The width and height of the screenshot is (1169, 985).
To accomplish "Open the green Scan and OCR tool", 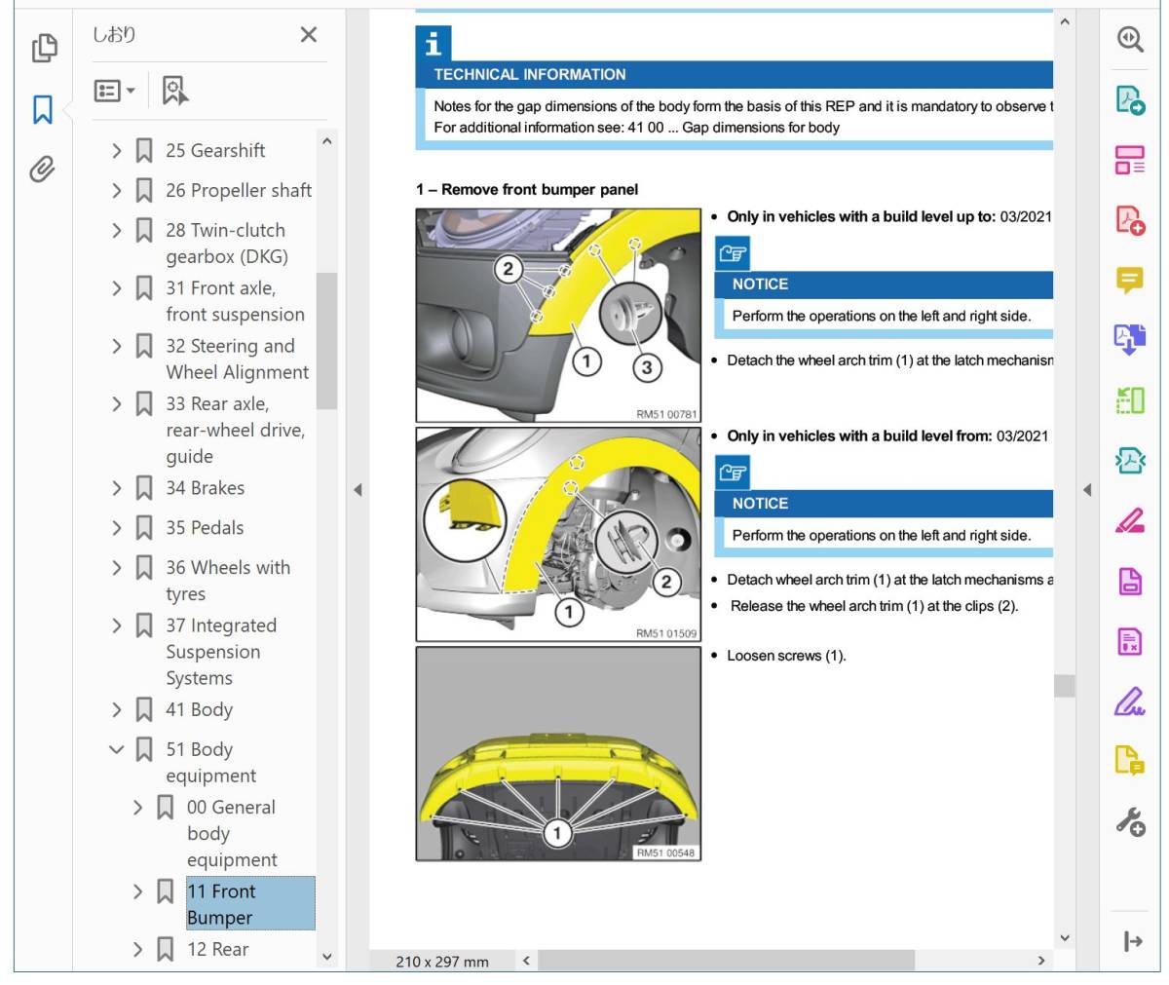I will (1130, 400).
